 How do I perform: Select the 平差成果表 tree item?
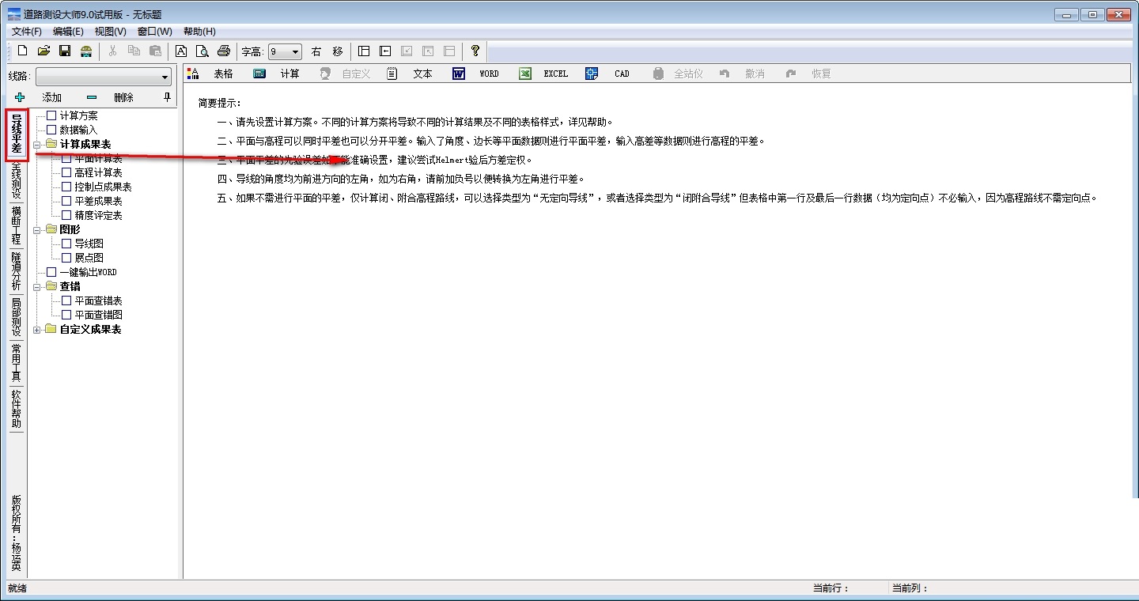click(x=98, y=201)
